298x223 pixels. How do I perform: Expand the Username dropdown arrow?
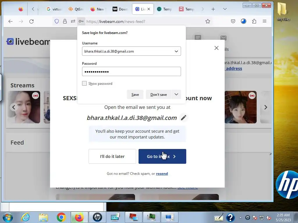[176, 51]
